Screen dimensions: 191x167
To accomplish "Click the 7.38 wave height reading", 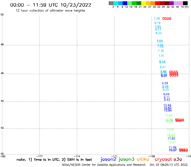I will [157, 18].
